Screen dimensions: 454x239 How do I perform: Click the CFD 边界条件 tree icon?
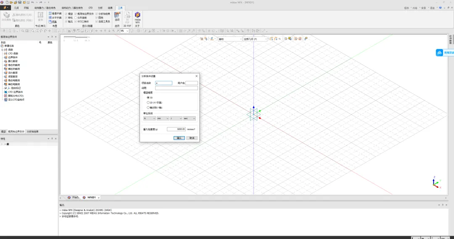tap(6, 92)
